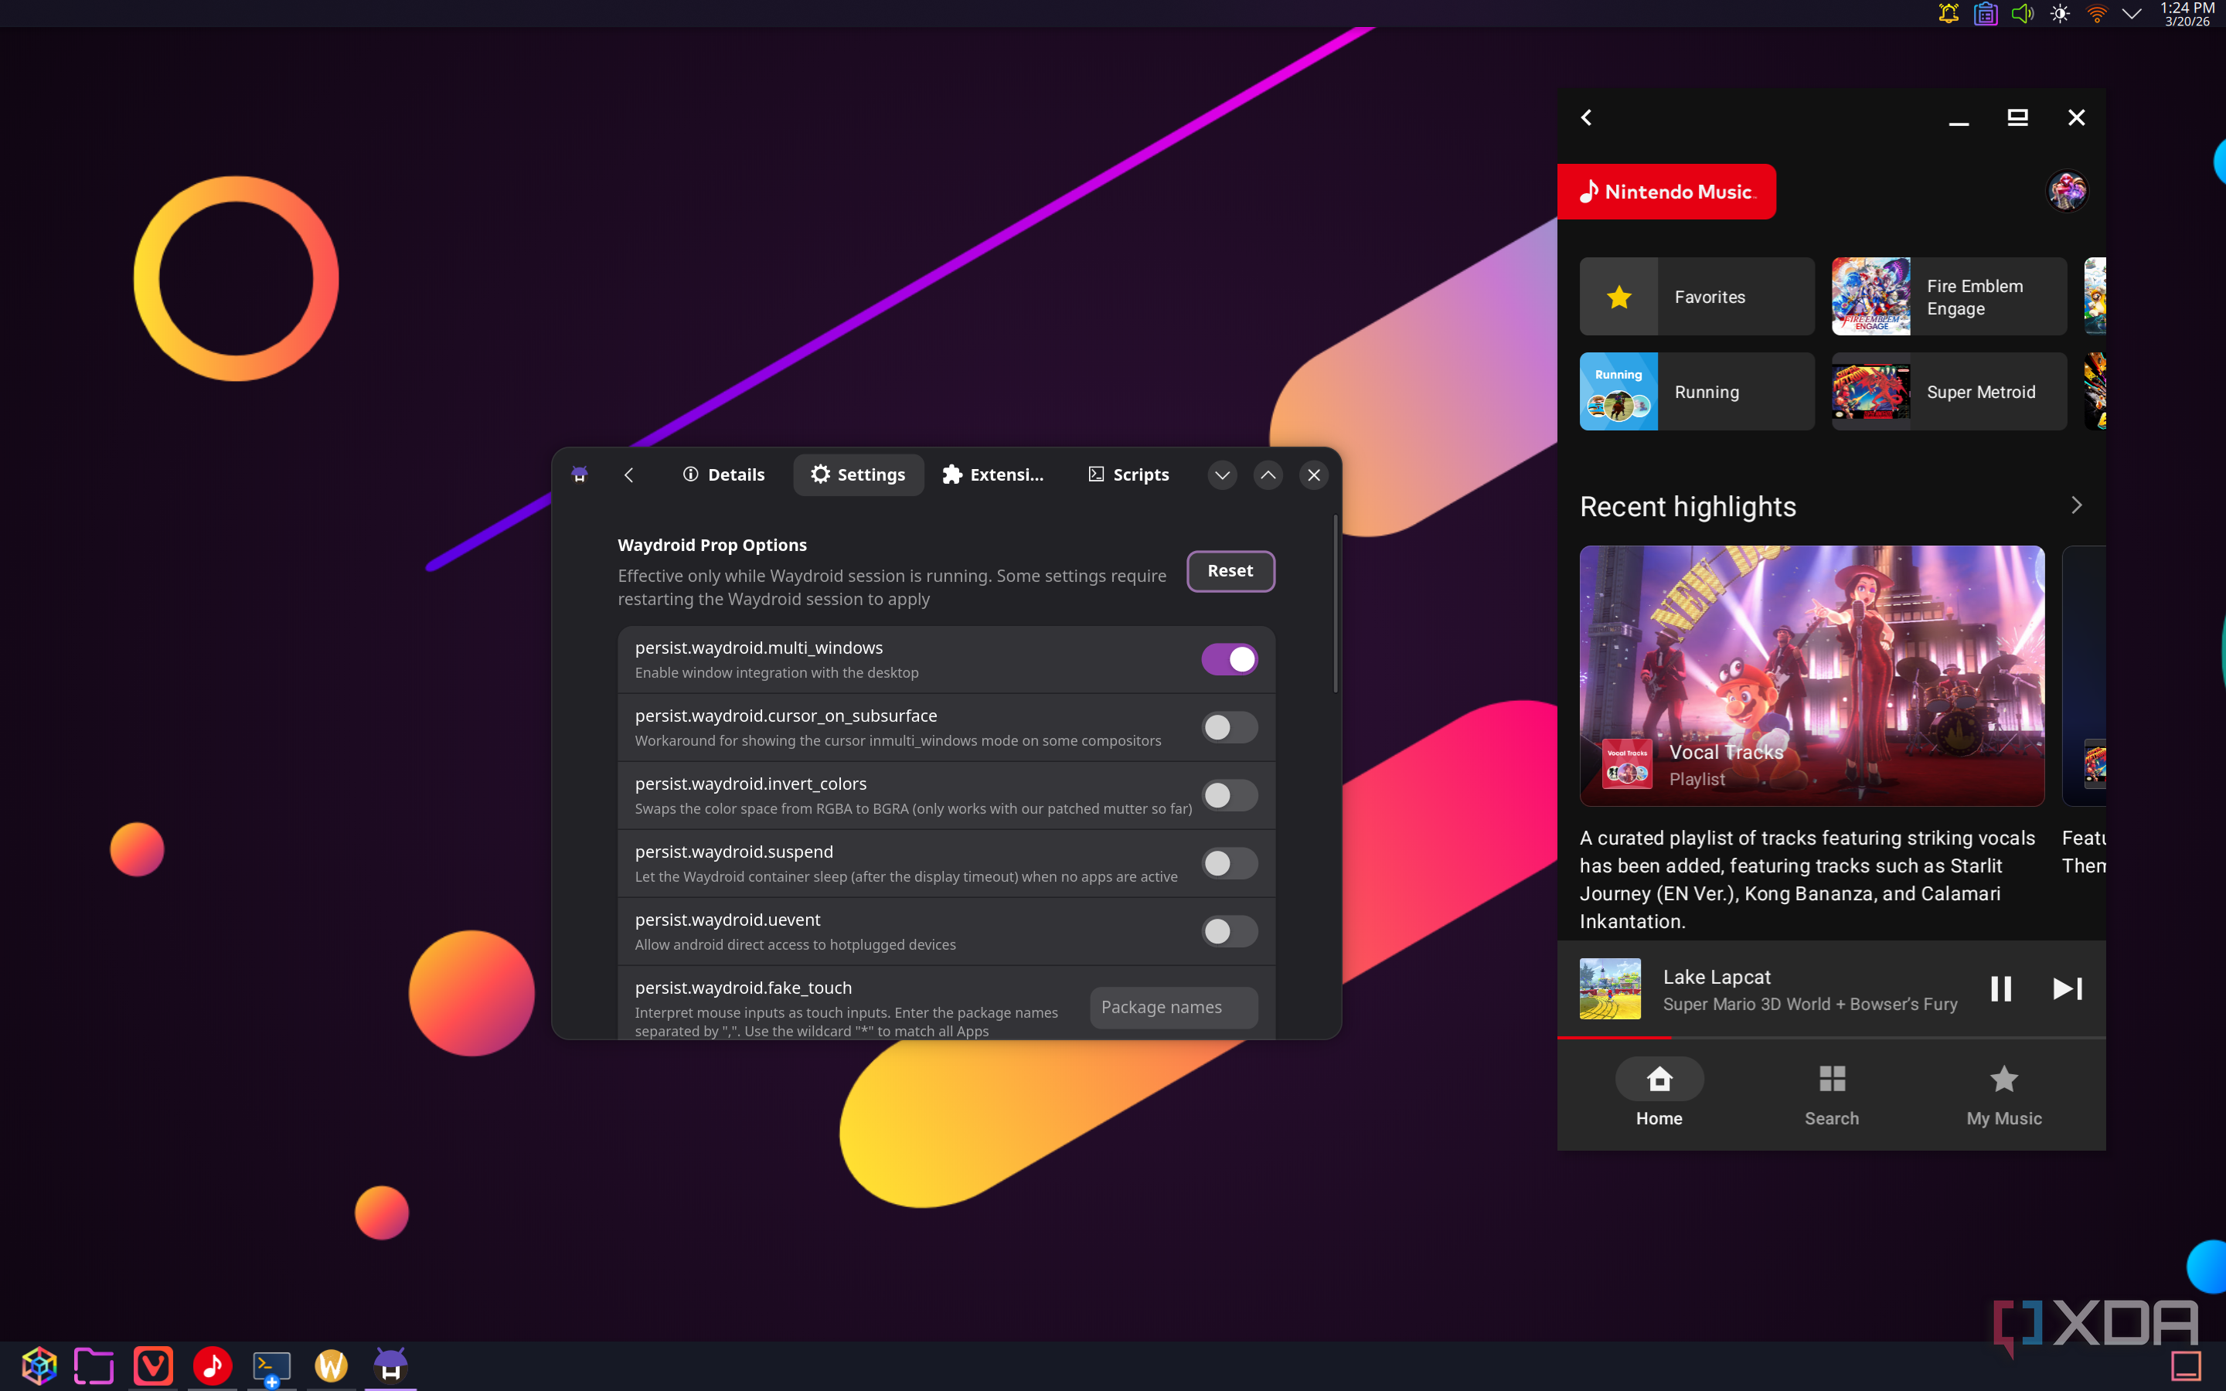Open the file manager from taskbar
Image resolution: width=2226 pixels, height=1391 pixels.
pos(94,1366)
